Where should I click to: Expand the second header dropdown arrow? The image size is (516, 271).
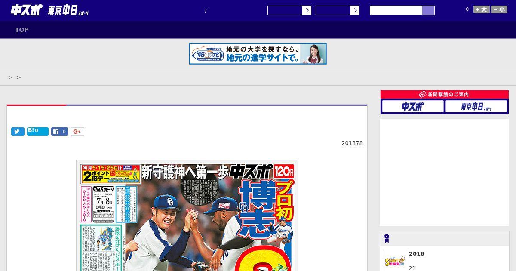coord(355,10)
